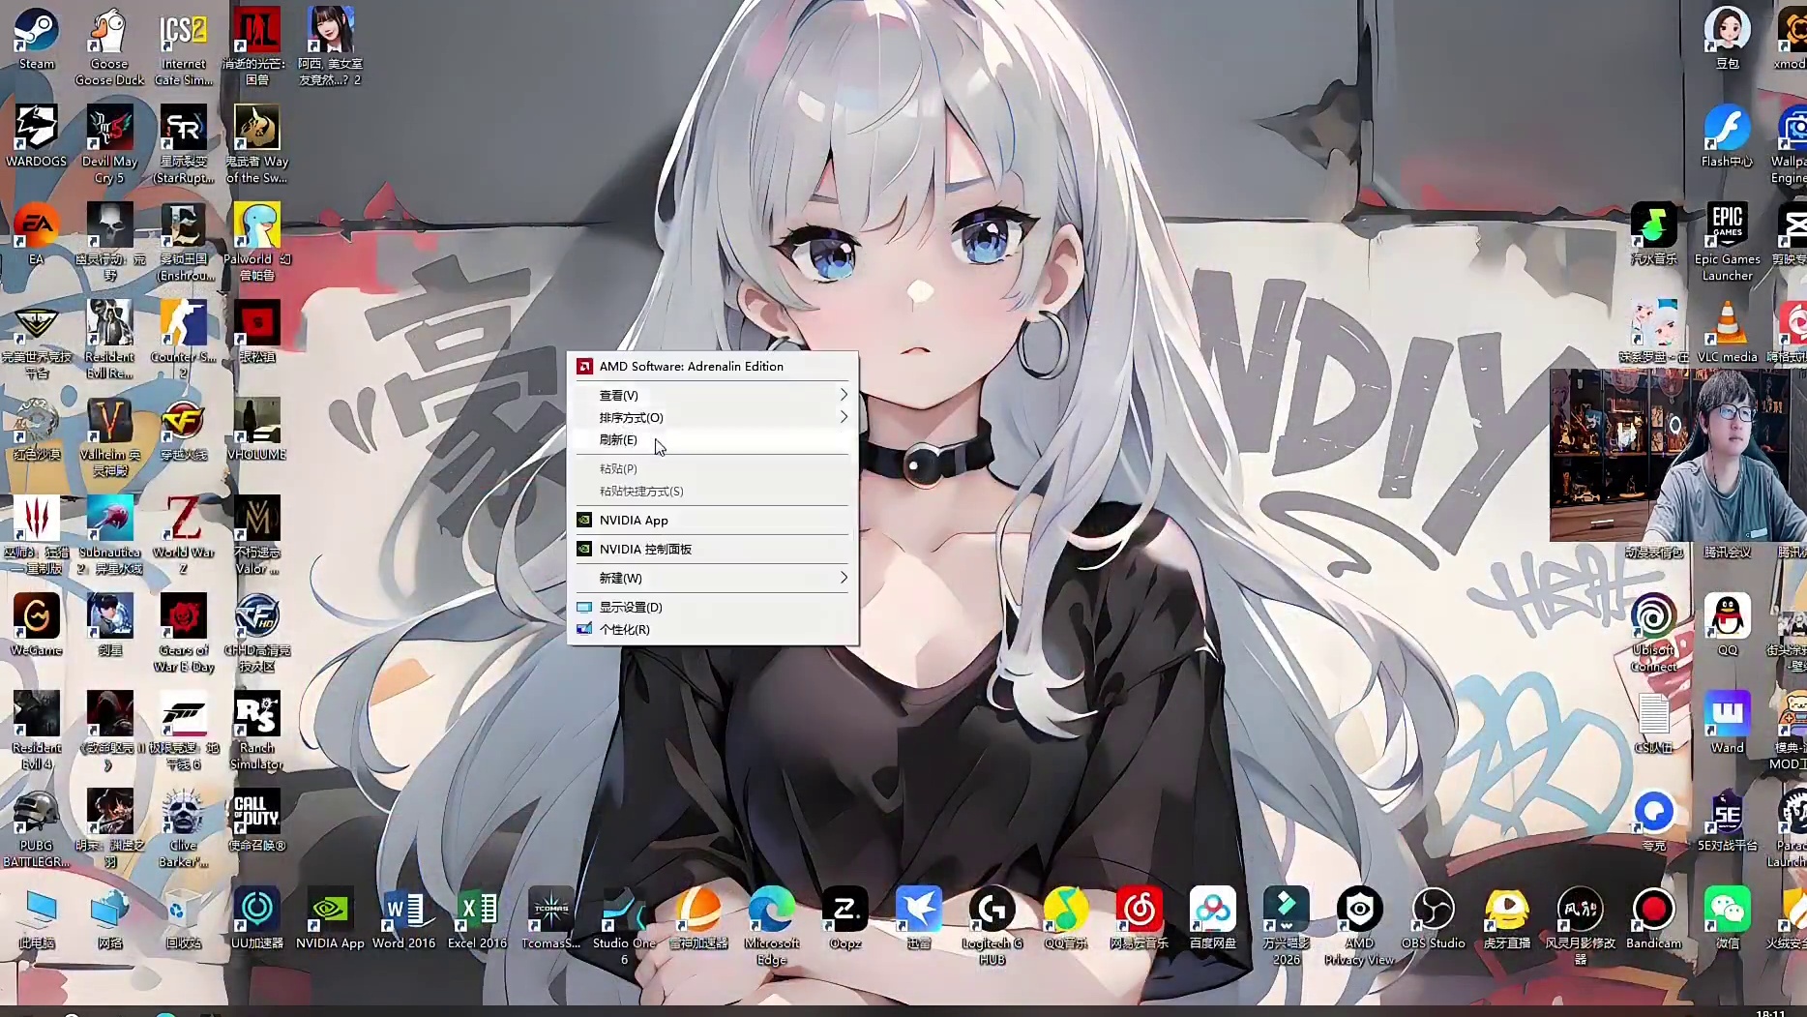Open the 百度网盘 desktop icon
Viewport: 1807px width, 1017px height.
1212,917
